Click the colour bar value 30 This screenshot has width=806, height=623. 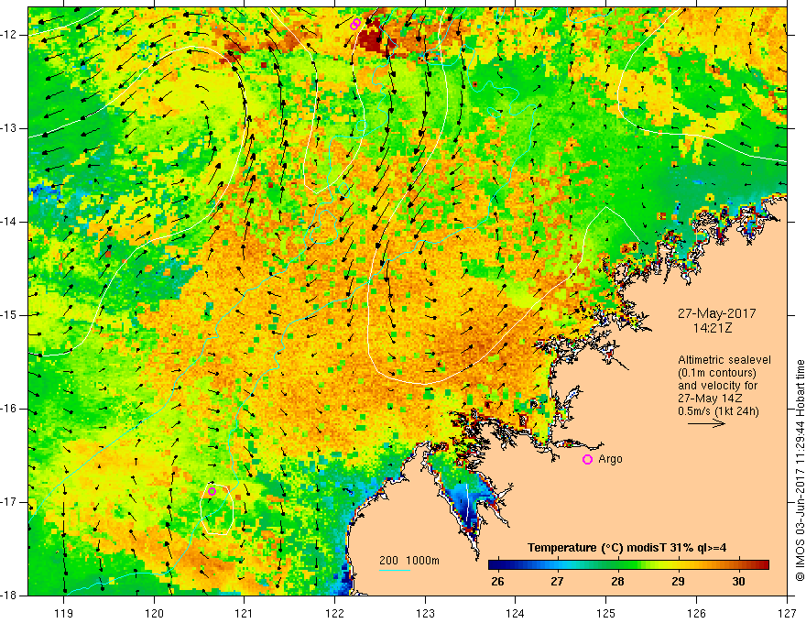[x=738, y=582]
